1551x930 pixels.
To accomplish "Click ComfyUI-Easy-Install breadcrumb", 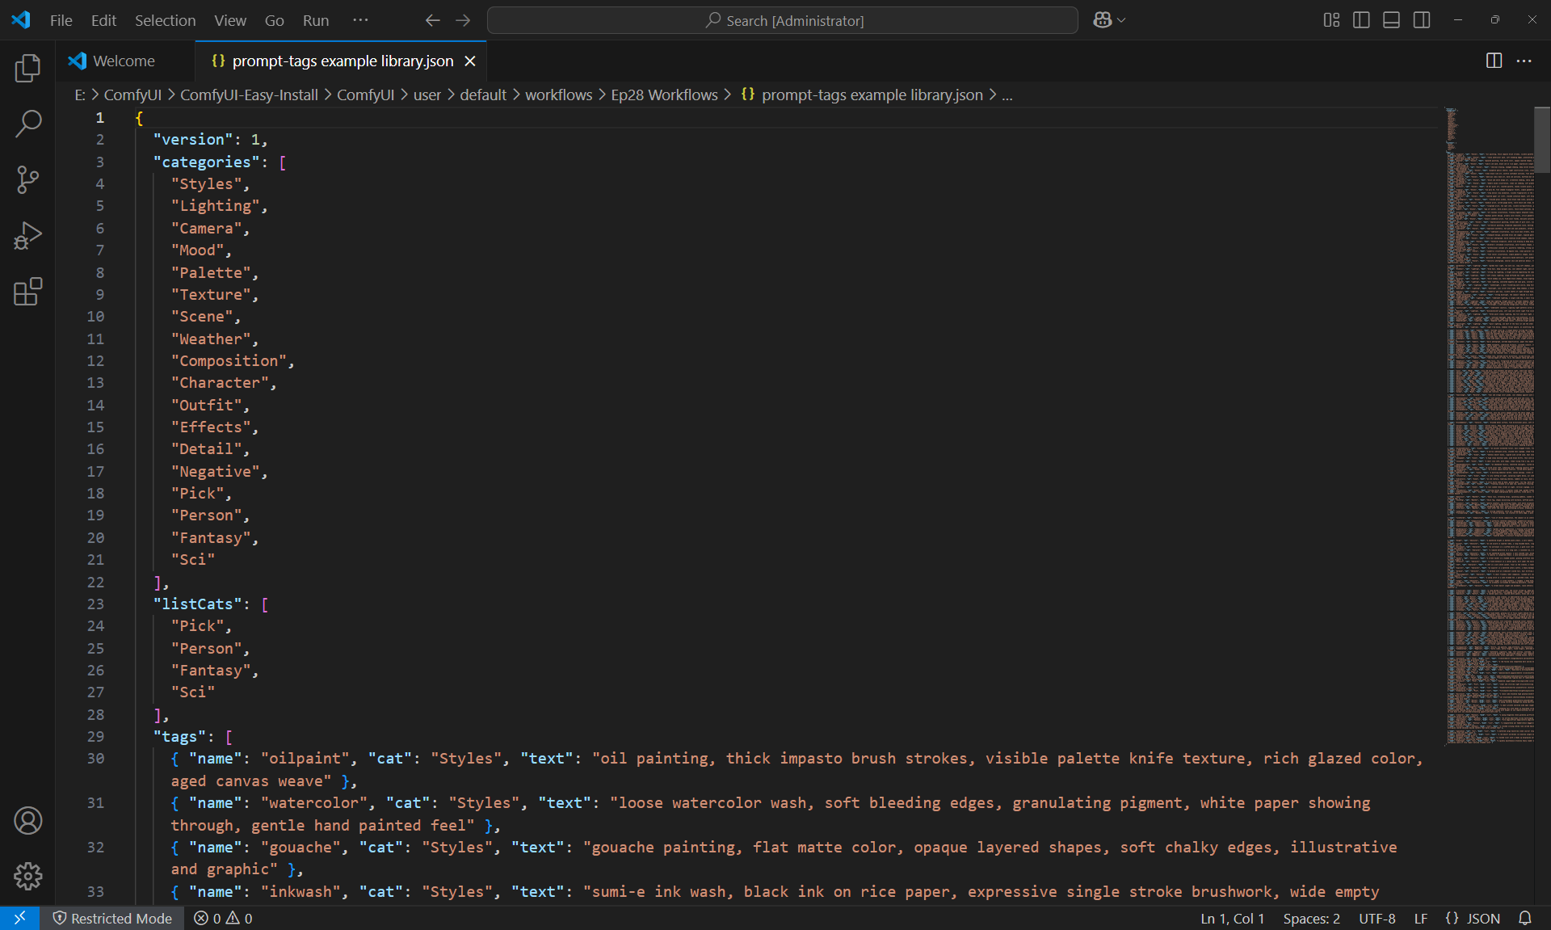I will [x=249, y=95].
